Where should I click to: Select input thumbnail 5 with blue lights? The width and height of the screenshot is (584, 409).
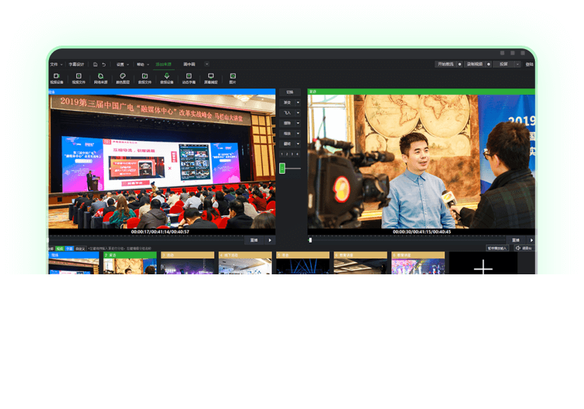point(303,263)
